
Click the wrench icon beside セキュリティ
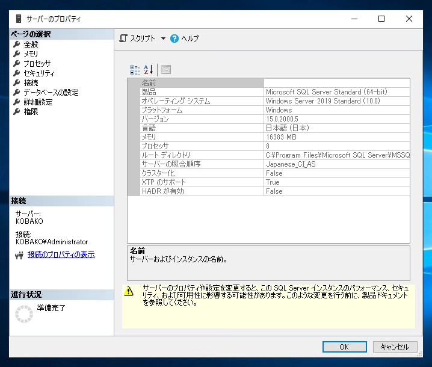17,73
